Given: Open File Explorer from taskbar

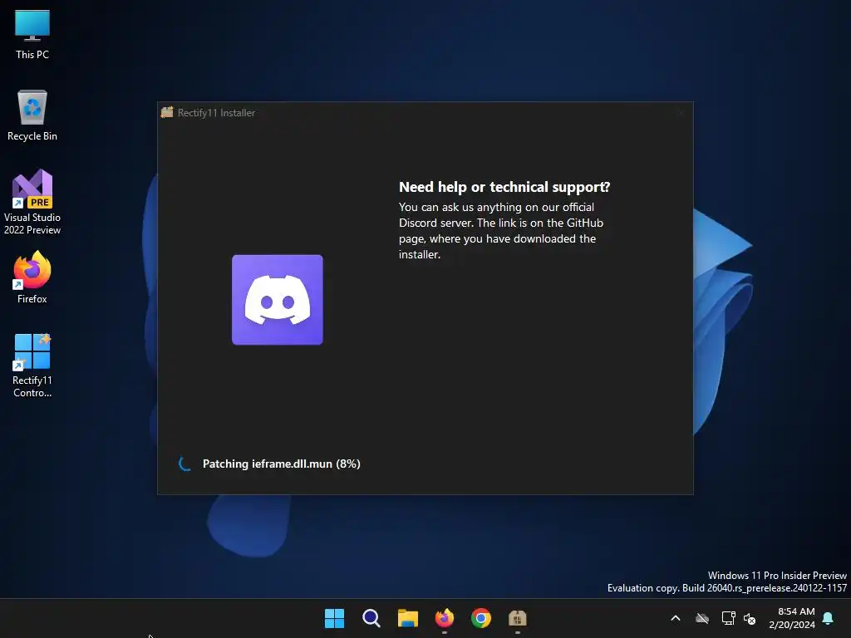Looking at the screenshot, I should coord(407,618).
